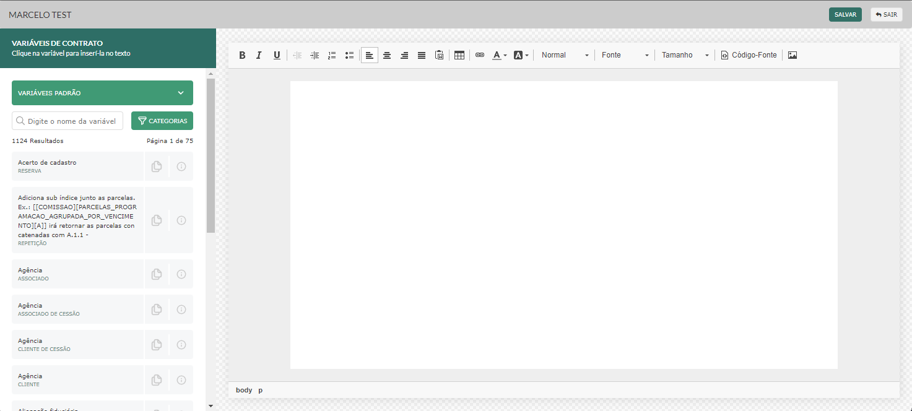This screenshot has width=912, height=411.
Task: Center-align the text
Action: [x=387, y=55]
